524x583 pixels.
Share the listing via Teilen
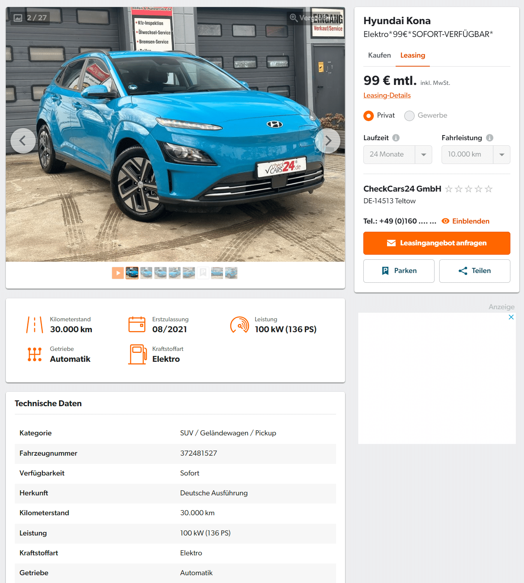pos(475,271)
